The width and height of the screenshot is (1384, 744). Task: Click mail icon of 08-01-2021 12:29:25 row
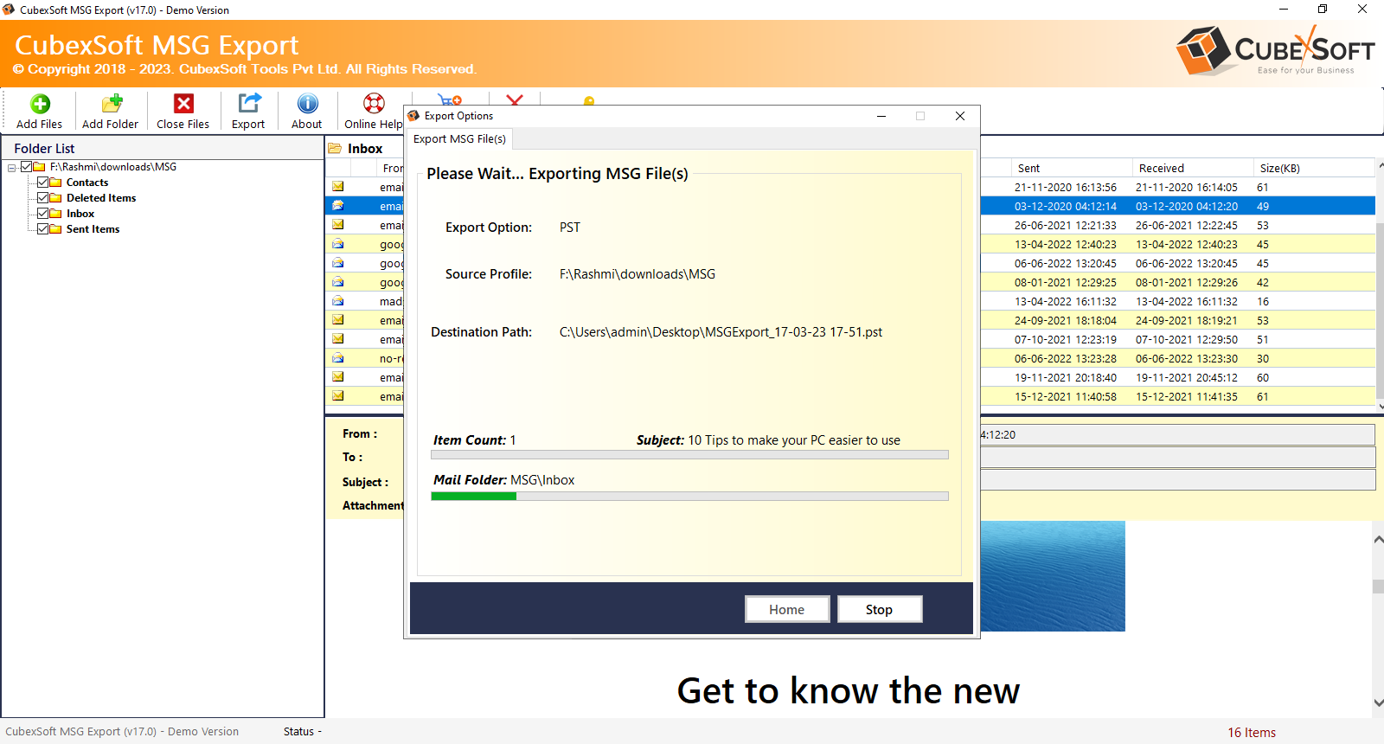337,282
